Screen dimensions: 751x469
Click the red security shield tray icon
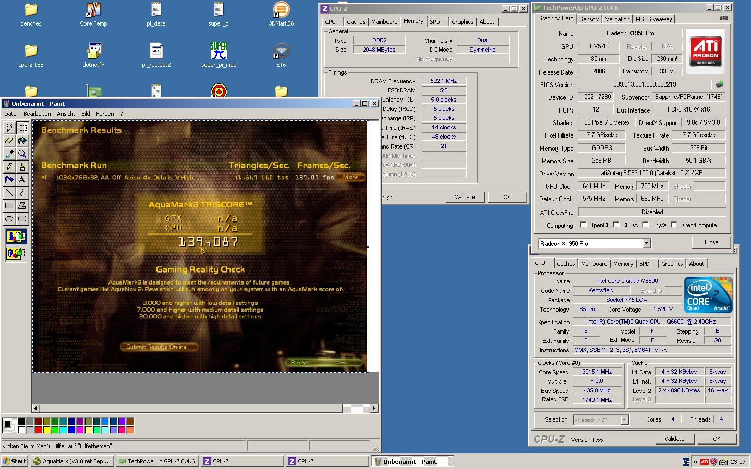[x=713, y=462]
